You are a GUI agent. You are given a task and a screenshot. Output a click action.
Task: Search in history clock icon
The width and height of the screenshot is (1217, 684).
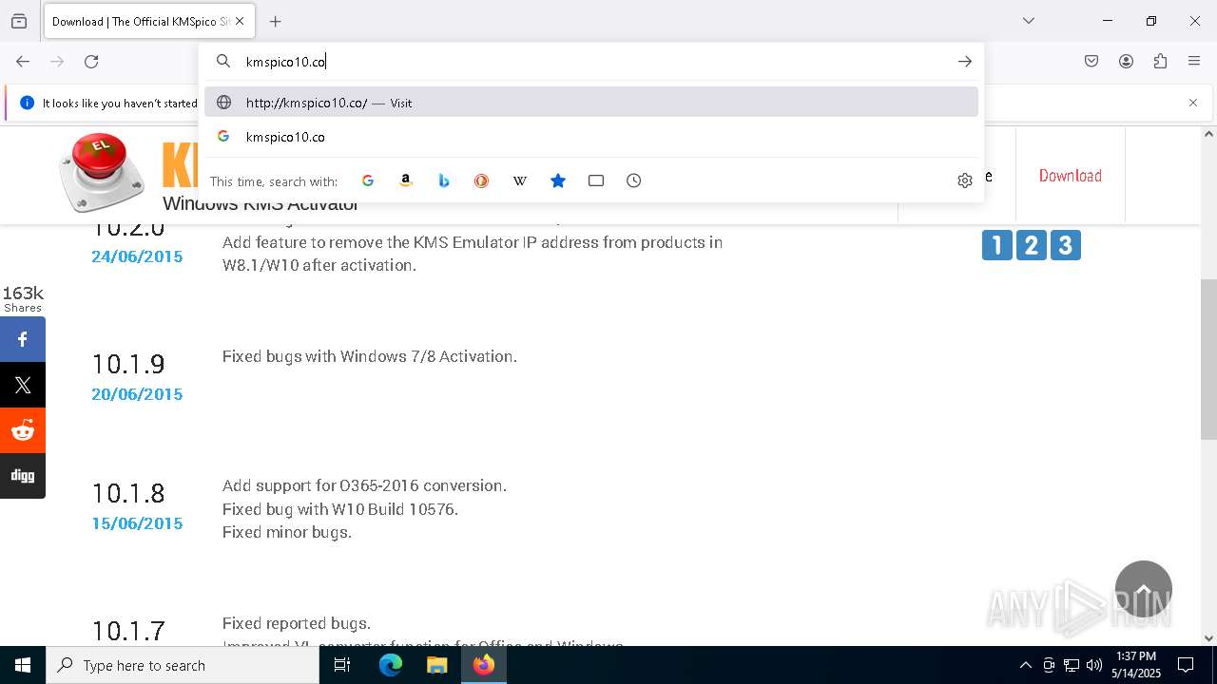click(x=634, y=180)
